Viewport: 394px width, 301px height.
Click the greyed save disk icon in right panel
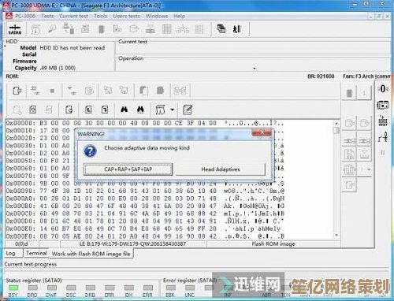click(349, 154)
